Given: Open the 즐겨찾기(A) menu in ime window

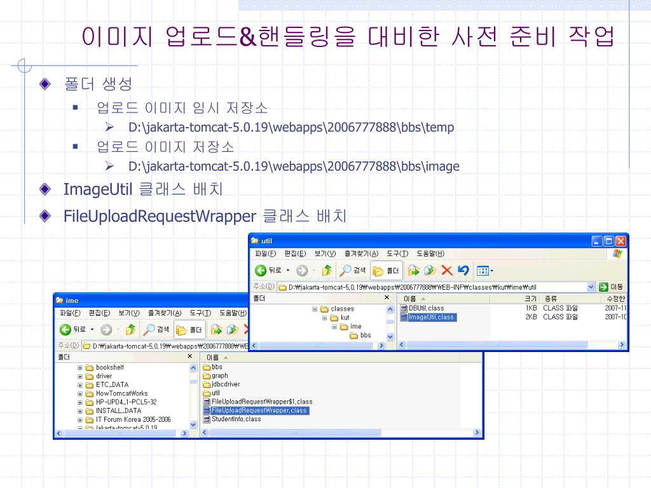Looking at the screenshot, I should [x=165, y=313].
